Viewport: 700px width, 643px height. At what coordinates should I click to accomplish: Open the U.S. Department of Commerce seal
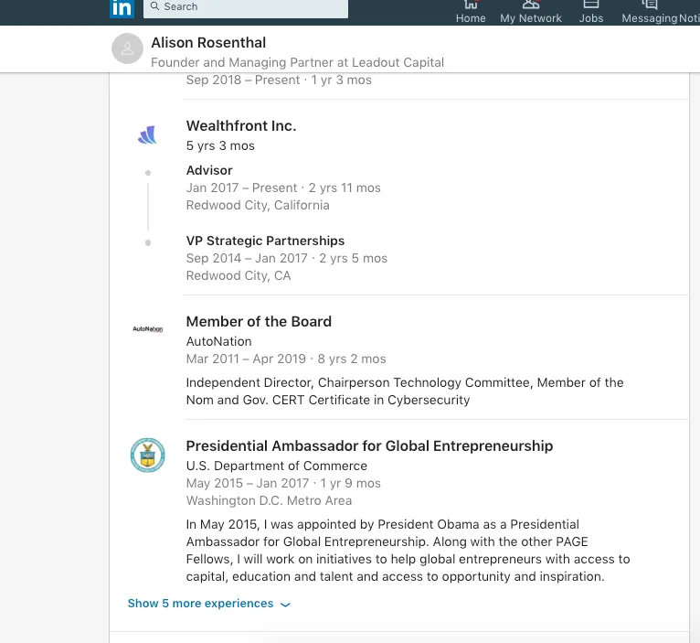pyautogui.click(x=148, y=455)
